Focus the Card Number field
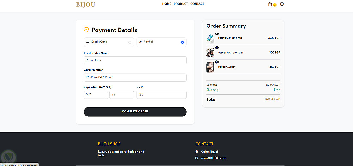This screenshot has width=353, height=166. [x=135, y=78]
